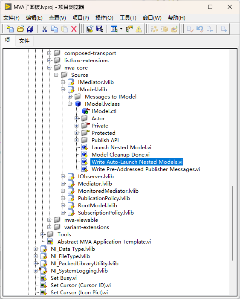Click the vertical scrollbar thumb

(233, 223)
